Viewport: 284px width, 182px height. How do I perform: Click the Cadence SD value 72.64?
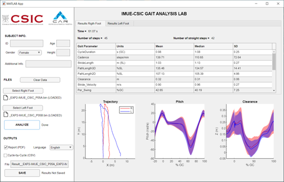[x=253, y=58]
